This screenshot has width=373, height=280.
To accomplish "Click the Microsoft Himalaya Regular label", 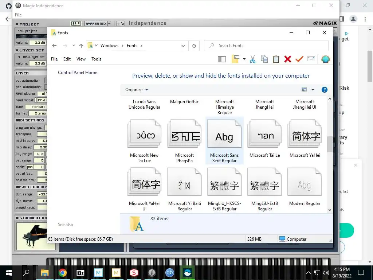I will click(x=224, y=107).
